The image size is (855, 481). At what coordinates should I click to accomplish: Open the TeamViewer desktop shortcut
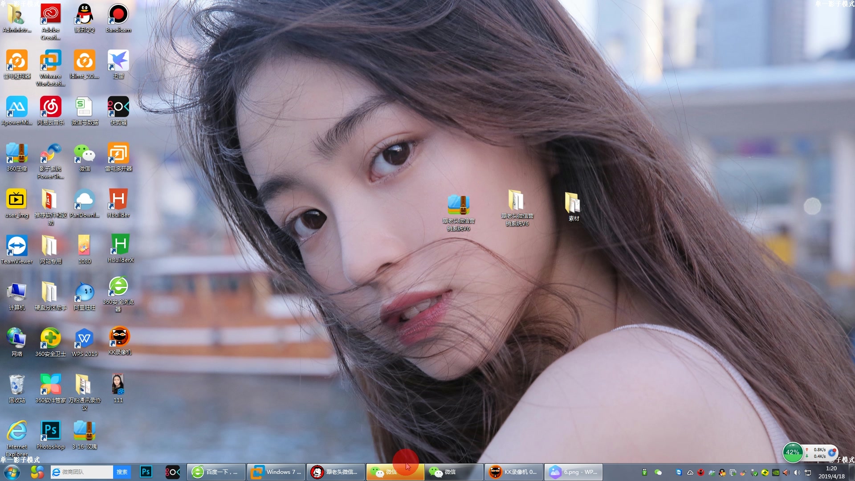(x=16, y=250)
